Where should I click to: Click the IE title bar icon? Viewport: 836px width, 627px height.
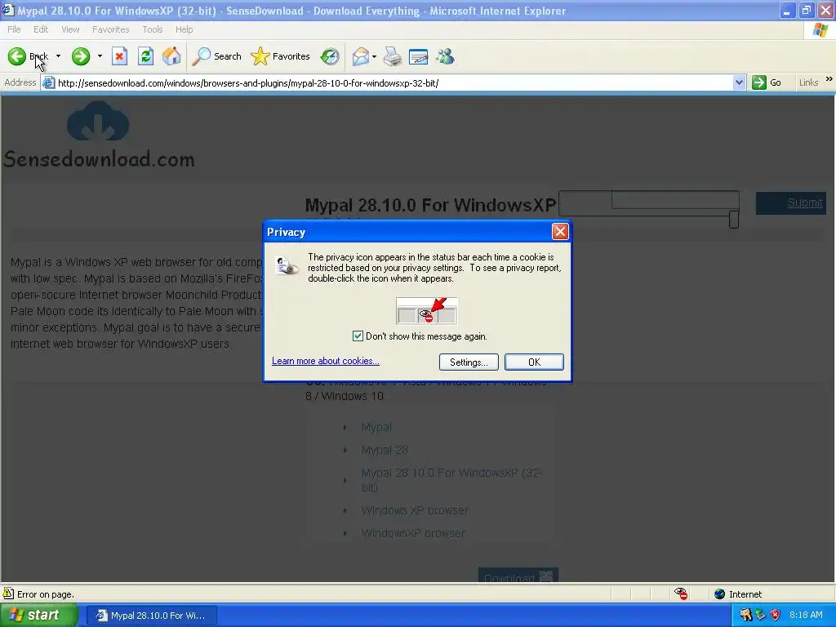[x=8, y=10]
